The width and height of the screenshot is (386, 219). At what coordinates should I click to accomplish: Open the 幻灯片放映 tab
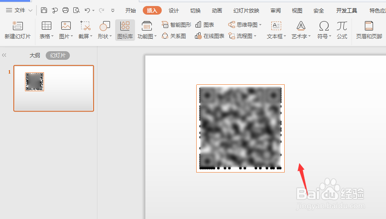pos(246,11)
